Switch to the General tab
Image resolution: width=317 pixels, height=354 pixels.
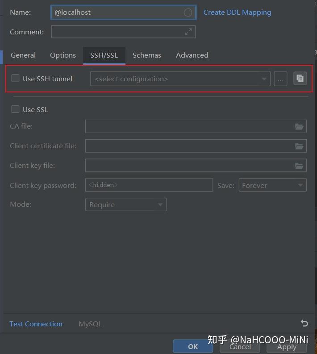(23, 55)
